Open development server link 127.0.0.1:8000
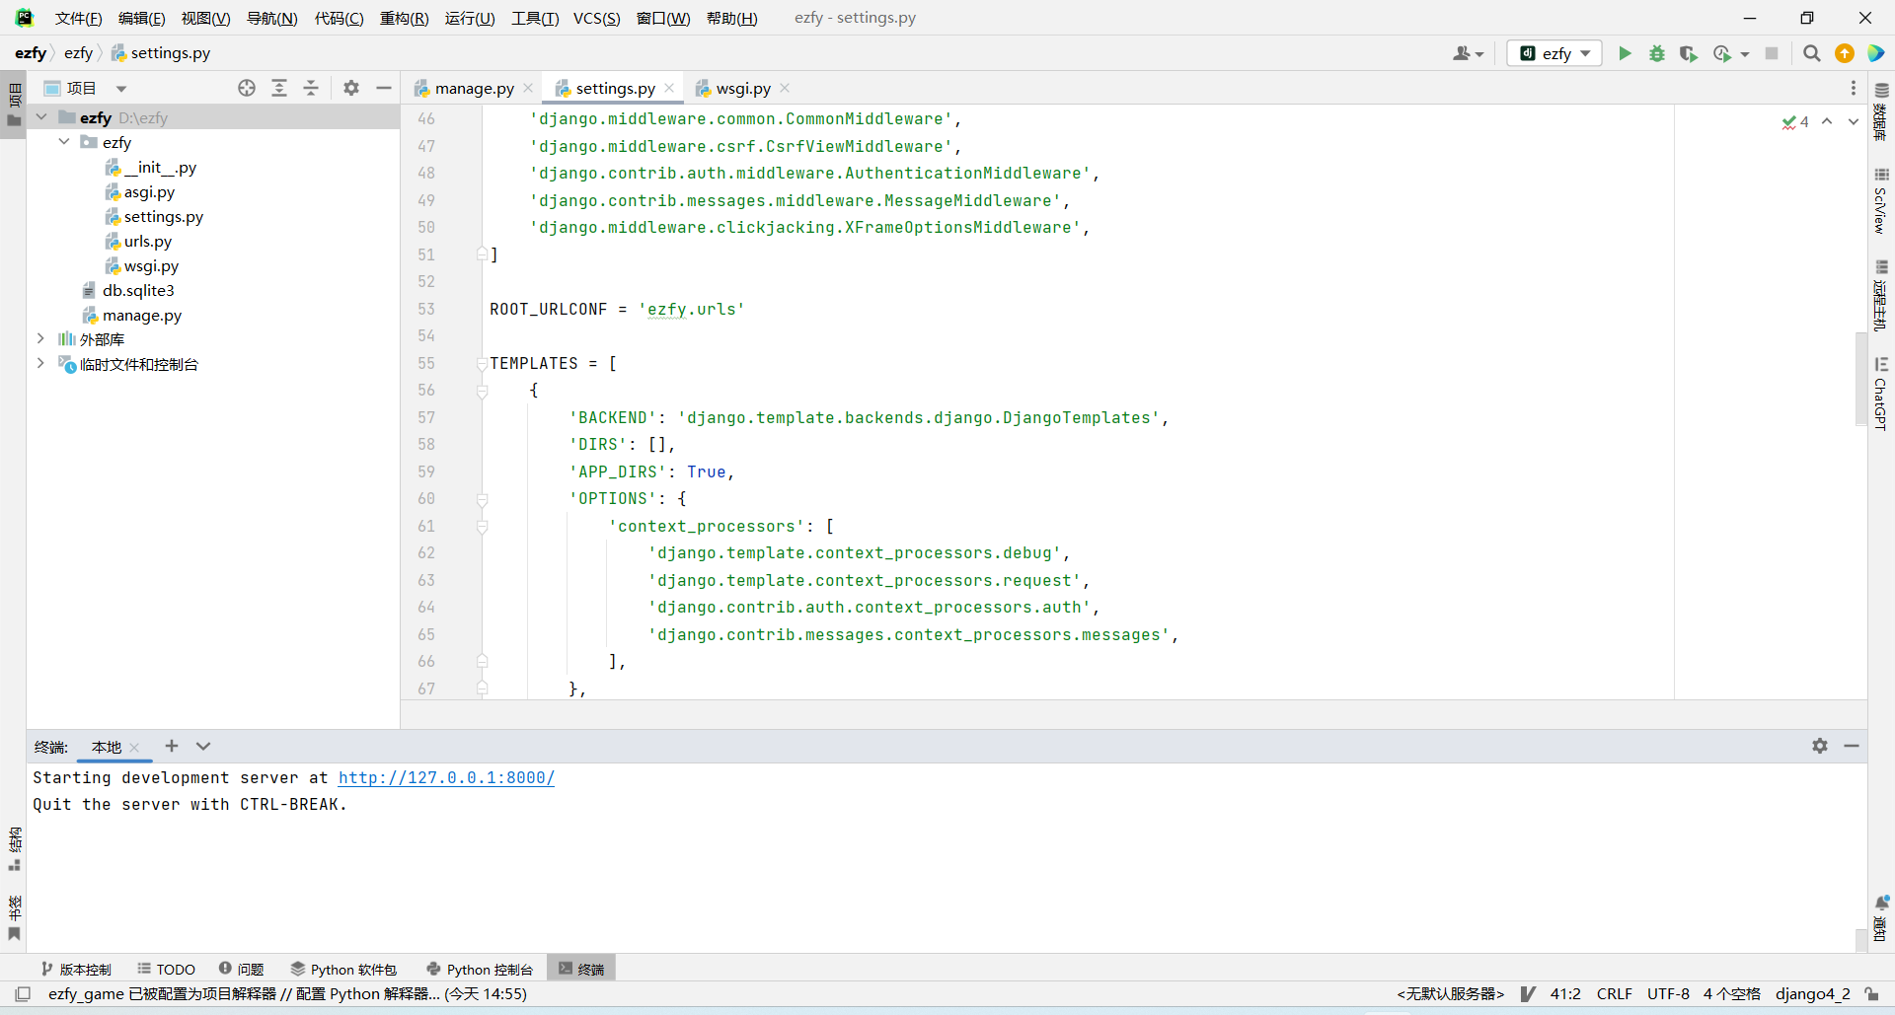The image size is (1895, 1015). tap(446, 777)
